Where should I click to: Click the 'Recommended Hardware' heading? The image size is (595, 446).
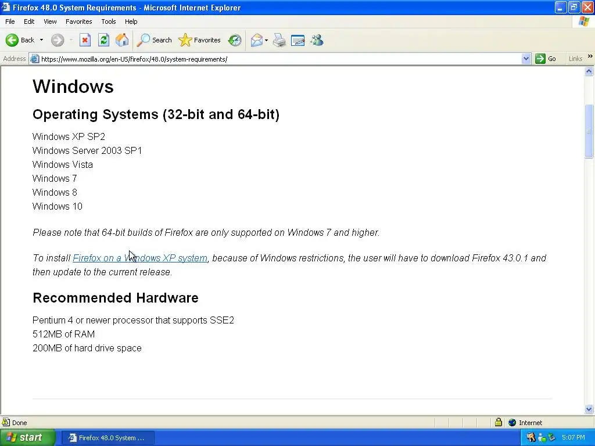116,298
